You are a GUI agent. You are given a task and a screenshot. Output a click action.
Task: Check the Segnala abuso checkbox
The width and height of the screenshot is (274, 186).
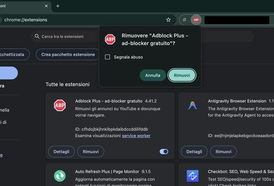107,57
